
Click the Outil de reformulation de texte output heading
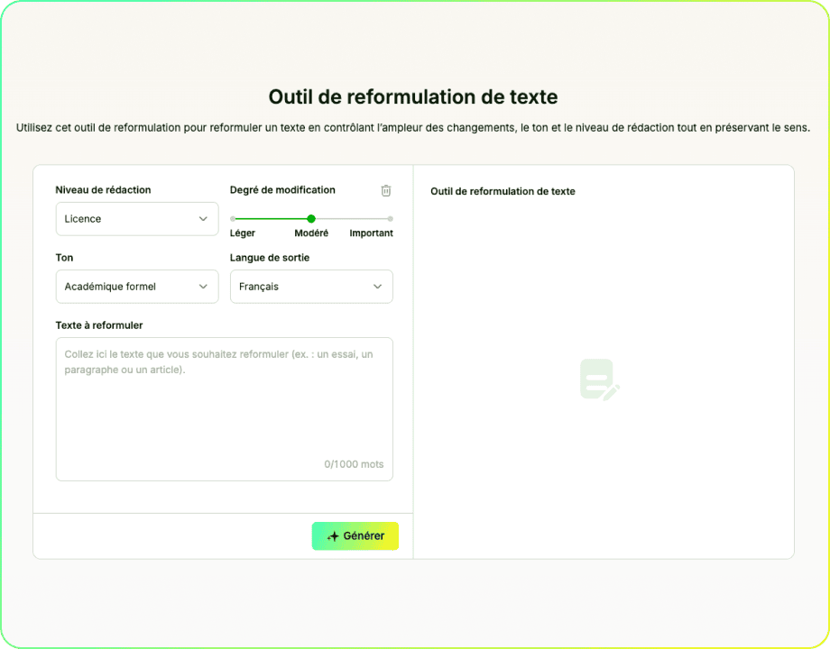503,191
